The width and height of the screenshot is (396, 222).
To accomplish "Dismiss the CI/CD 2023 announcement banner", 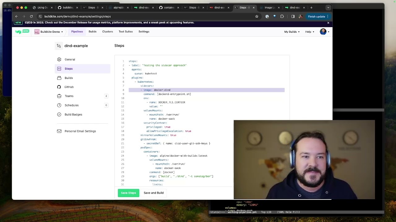I will [x=328, y=23].
